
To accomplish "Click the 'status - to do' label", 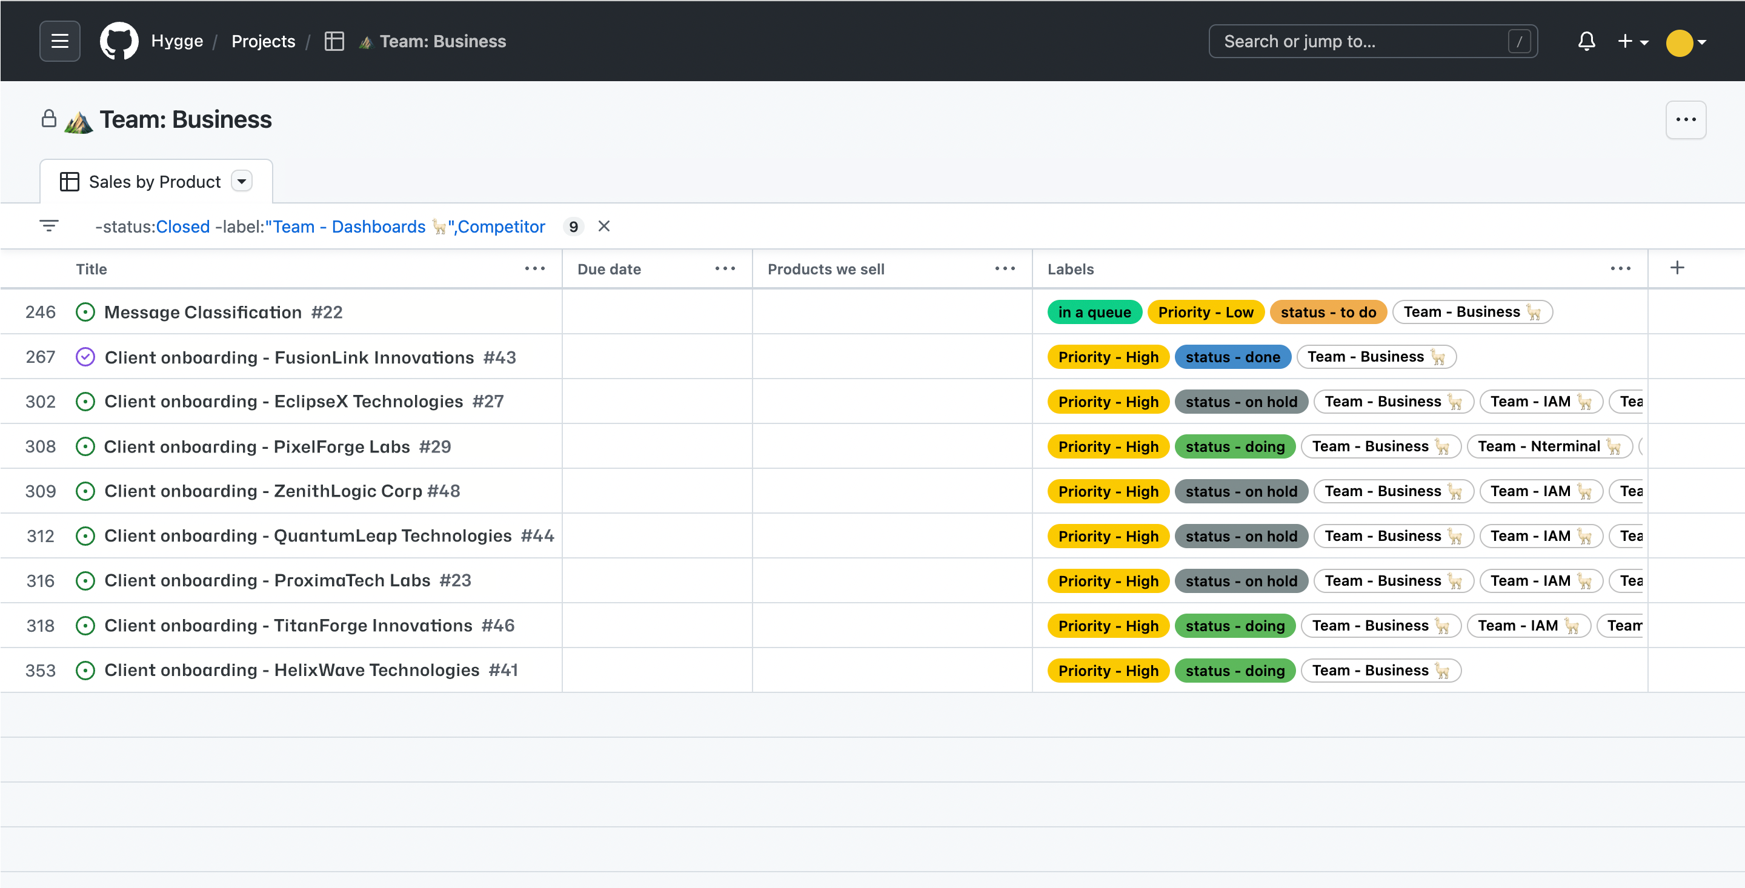I will pos(1328,313).
